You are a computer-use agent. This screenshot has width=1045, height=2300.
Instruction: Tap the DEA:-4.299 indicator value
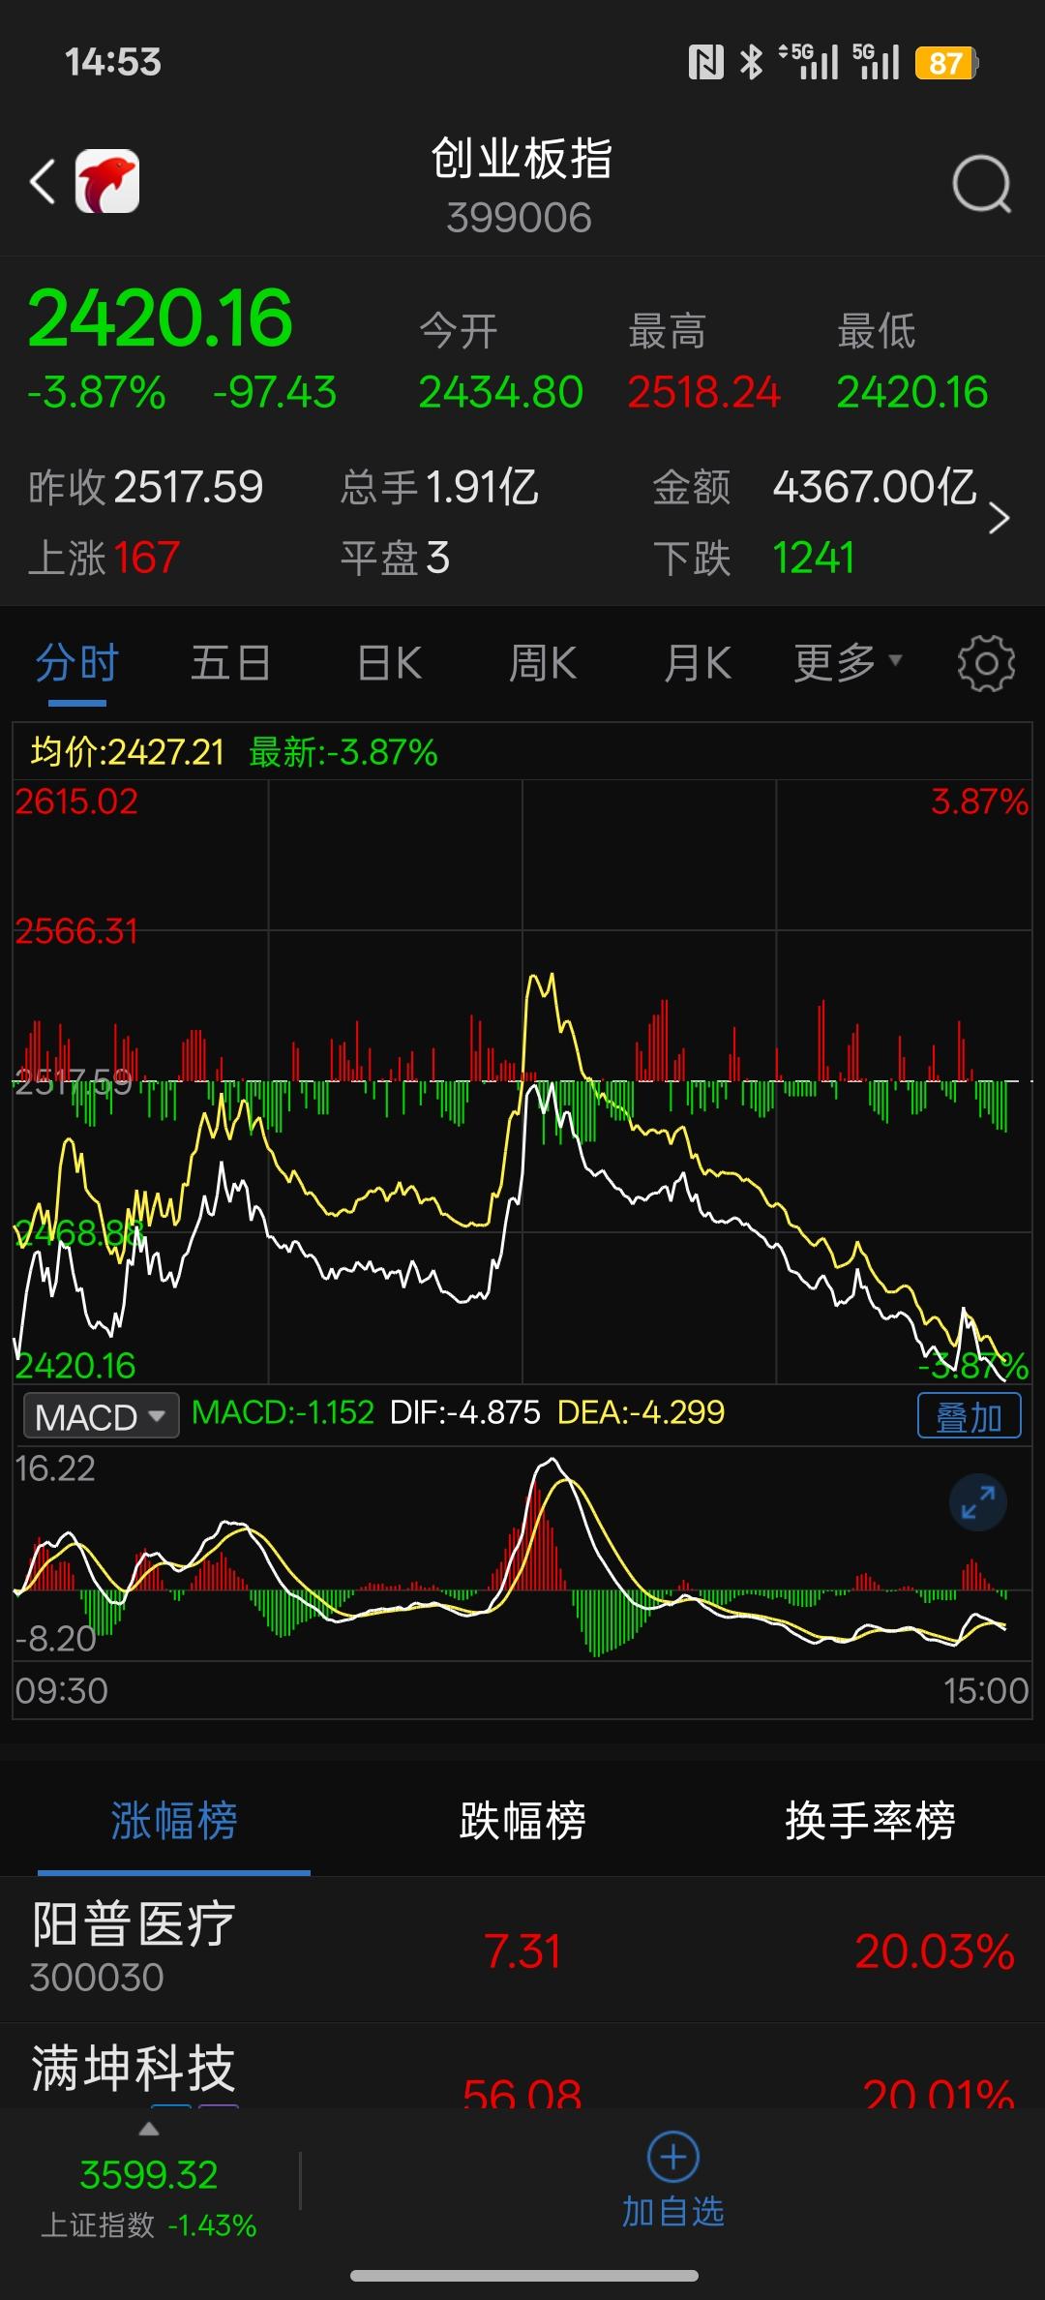[641, 1412]
